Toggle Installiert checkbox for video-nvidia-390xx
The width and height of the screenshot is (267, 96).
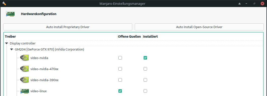click(x=145, y=80)
